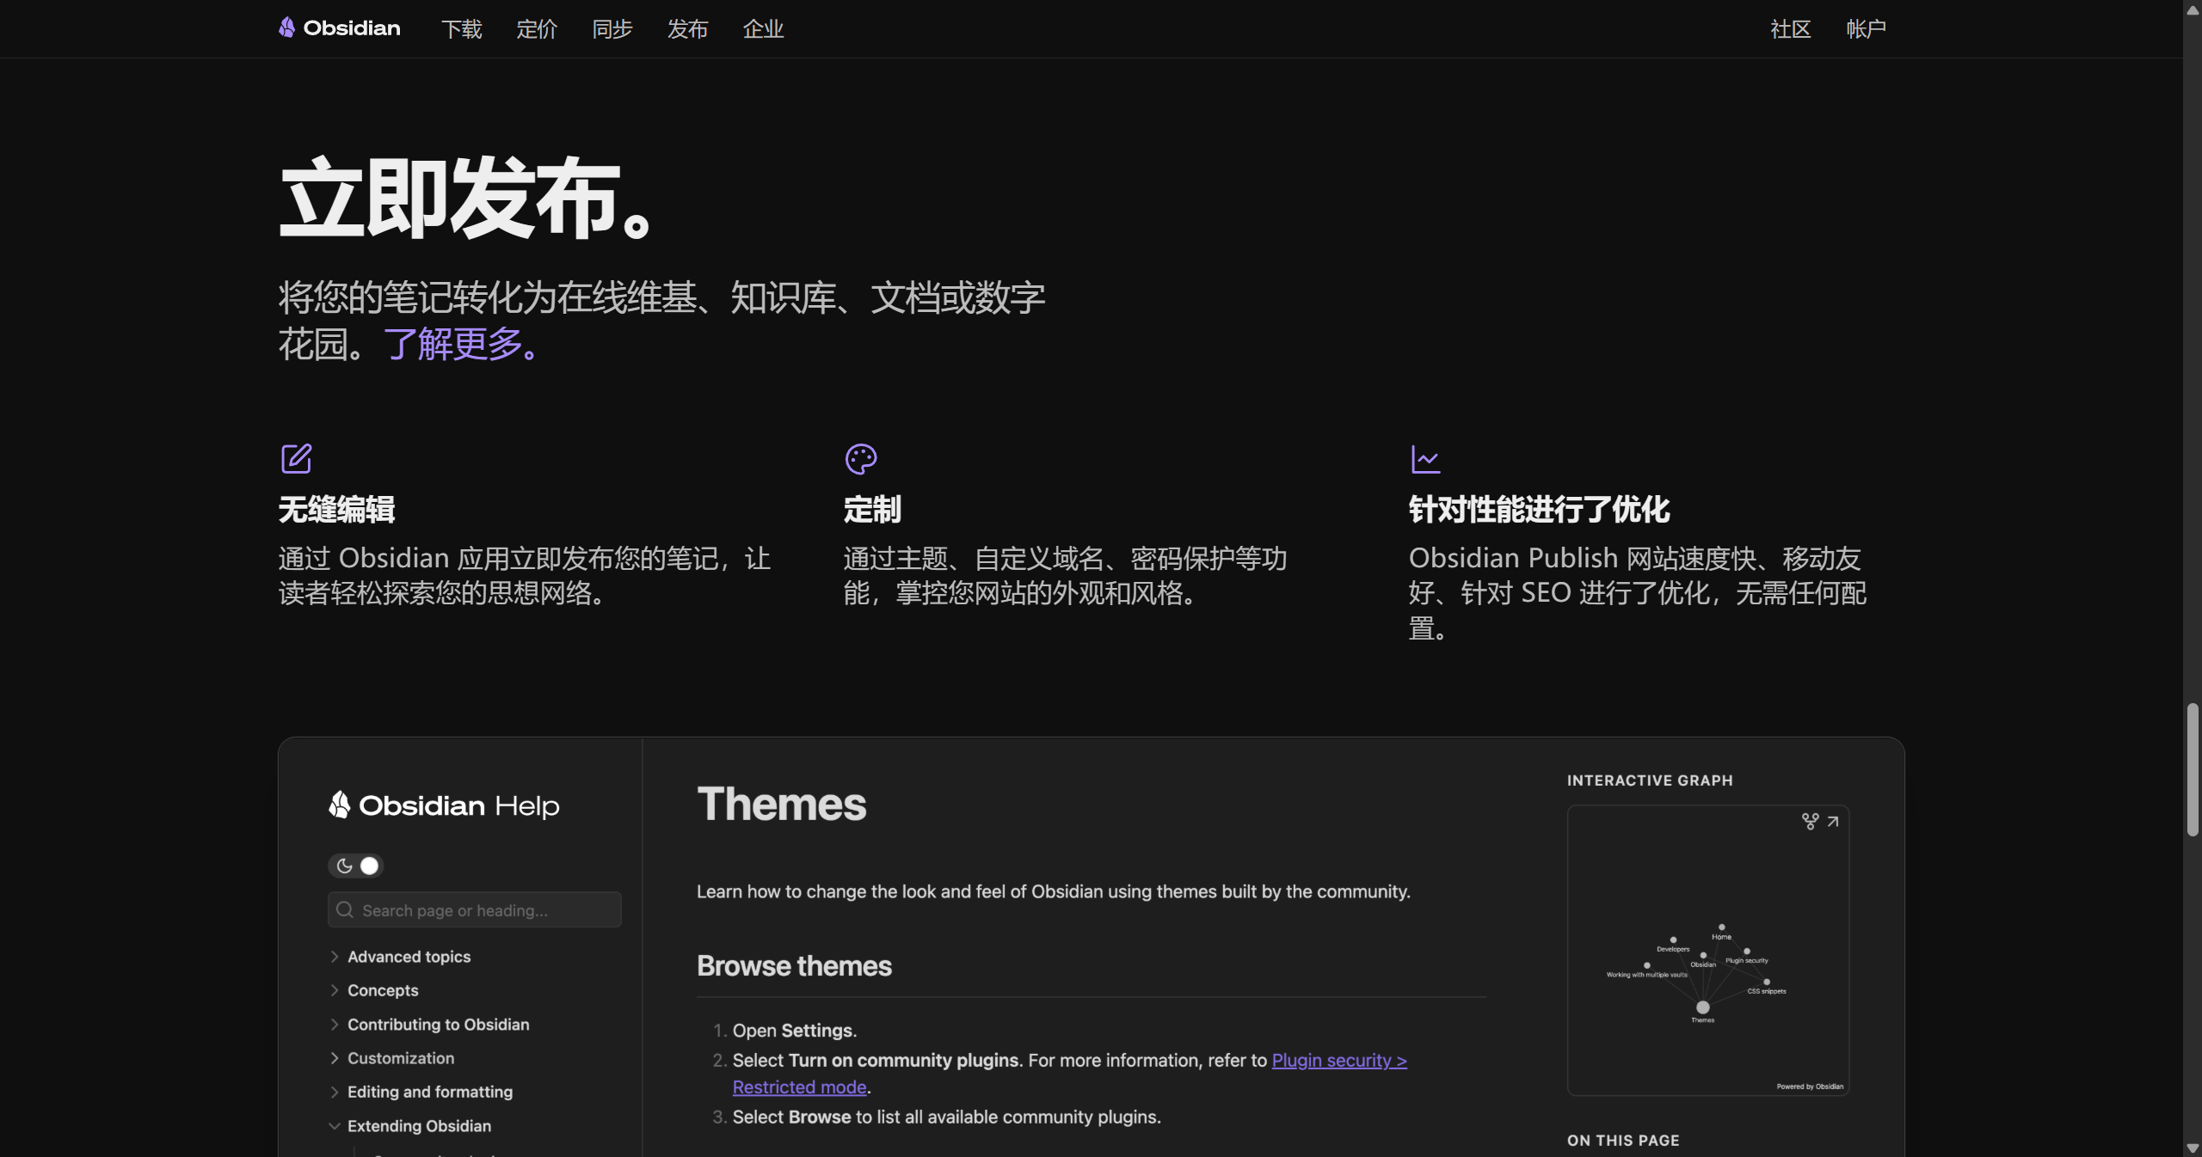Click the ON THIS PAGE label
This screenshot has width=2202, height=1157.
pos(1623,1141)
